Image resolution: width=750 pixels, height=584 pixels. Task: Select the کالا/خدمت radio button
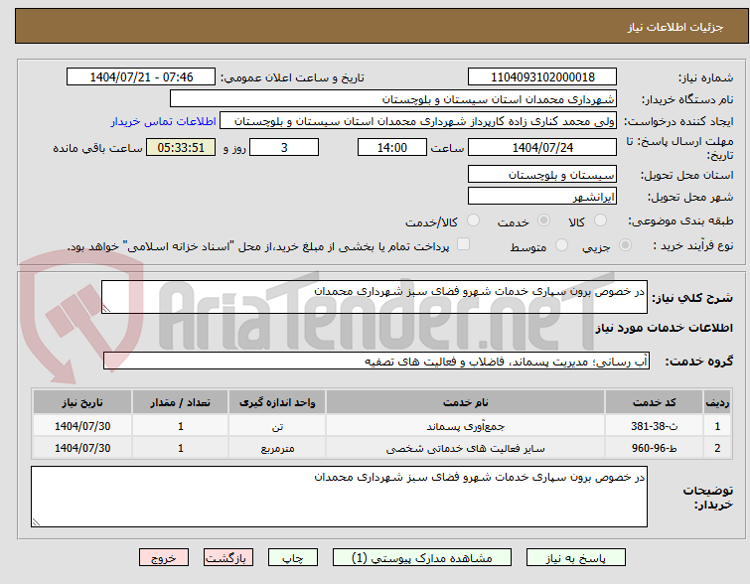[x=473, y=220]
